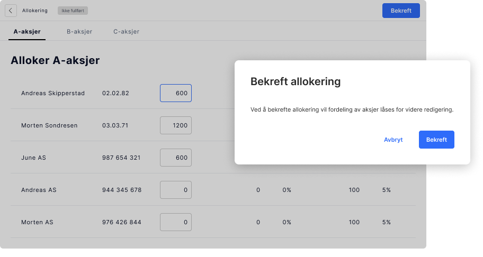483x257 pixels.
Task: Select the Andreas AS row name
Action: click(x=39, y=190)
